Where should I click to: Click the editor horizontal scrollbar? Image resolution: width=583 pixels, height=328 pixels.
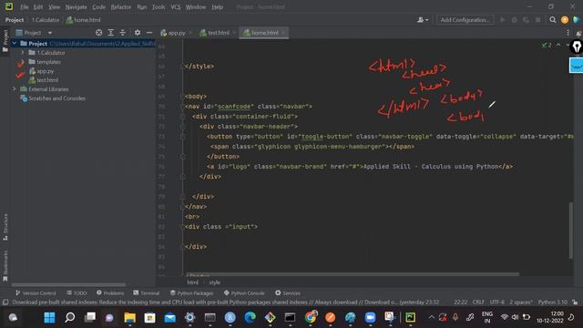[352, 274]
